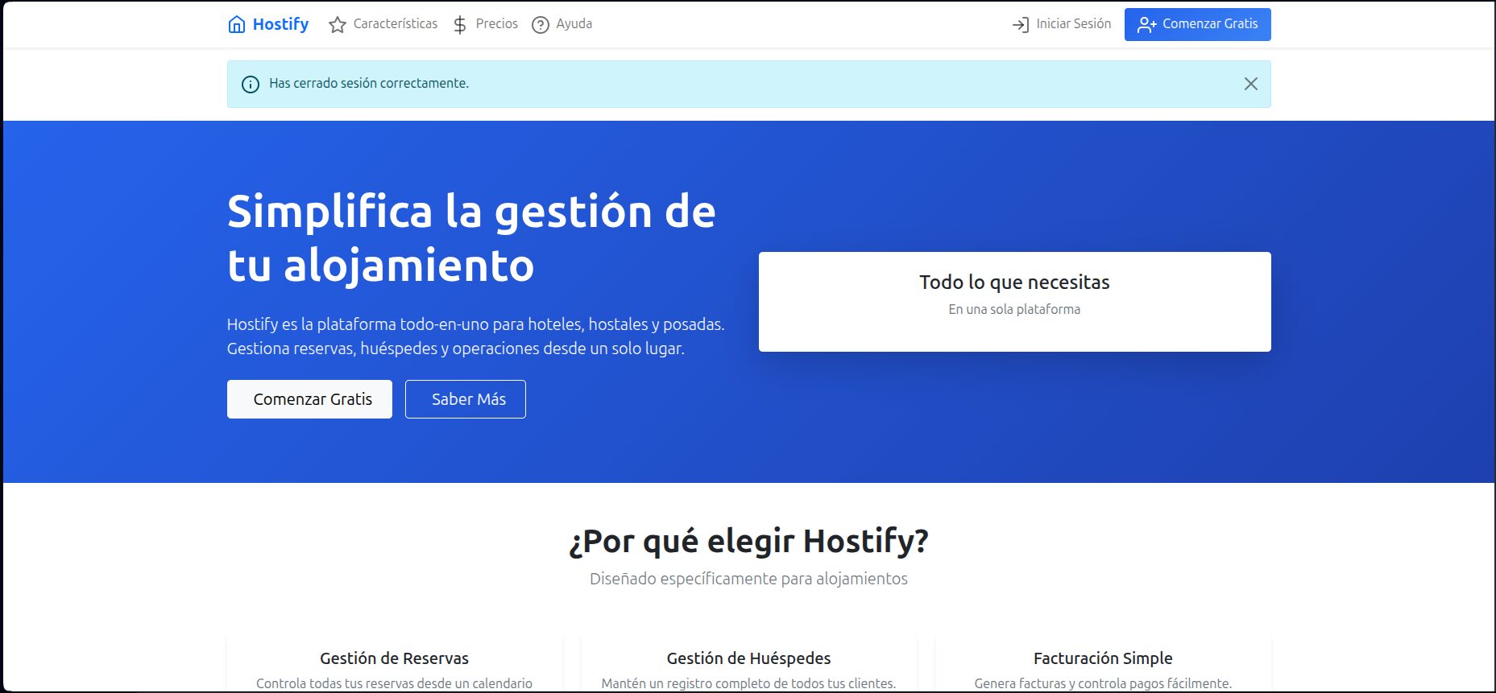Go to the Precios page
Viewport: 1496px width, 693px height.
[496, 24]
